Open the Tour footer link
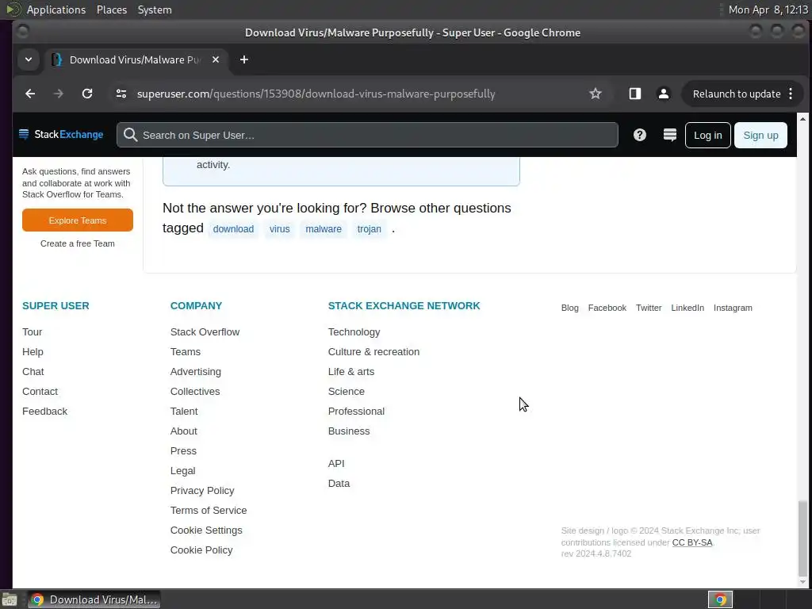 tap(32, 332)
